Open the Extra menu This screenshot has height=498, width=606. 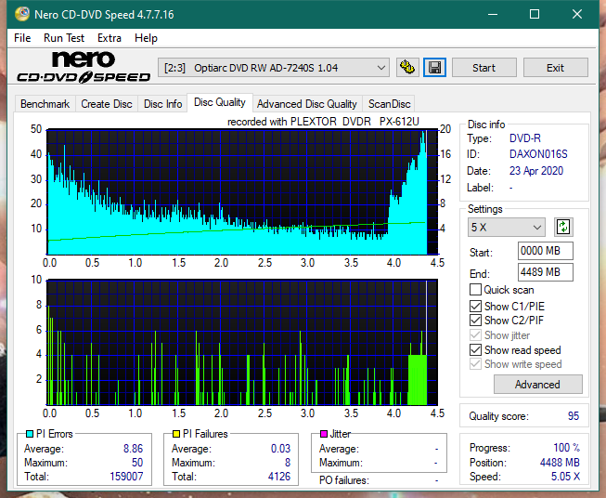[x=110, y=38]
